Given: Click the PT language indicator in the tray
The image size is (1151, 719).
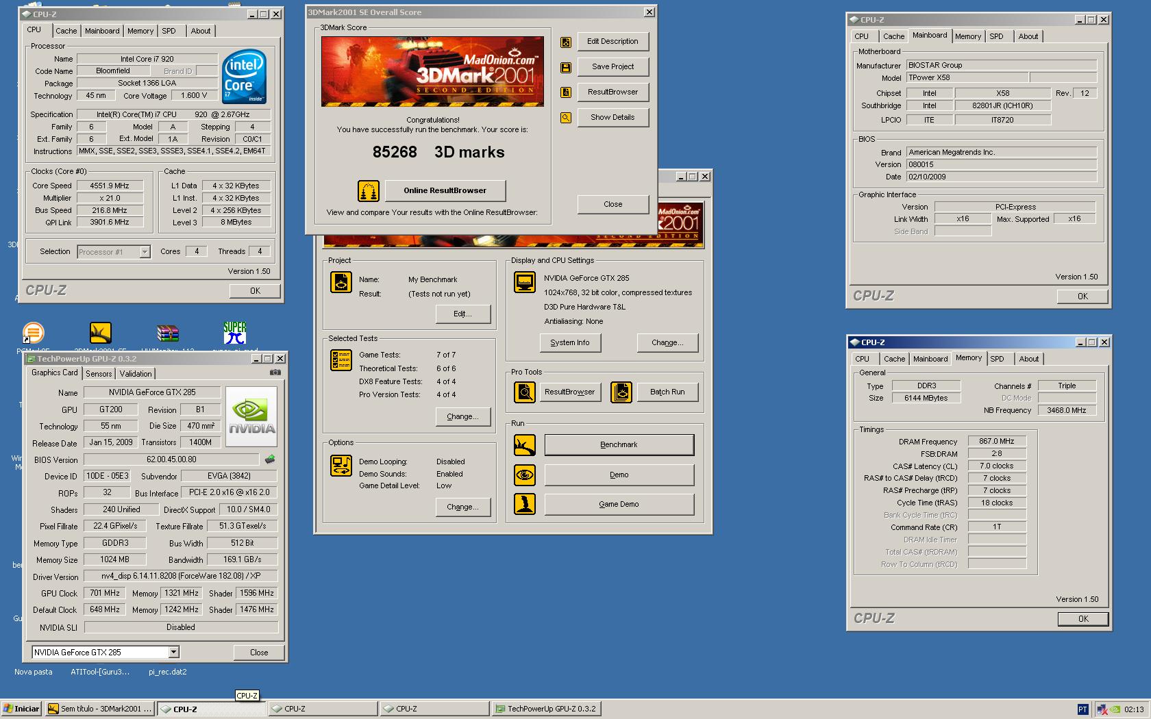Looking at the screenshot, I should click(1082, 709).
